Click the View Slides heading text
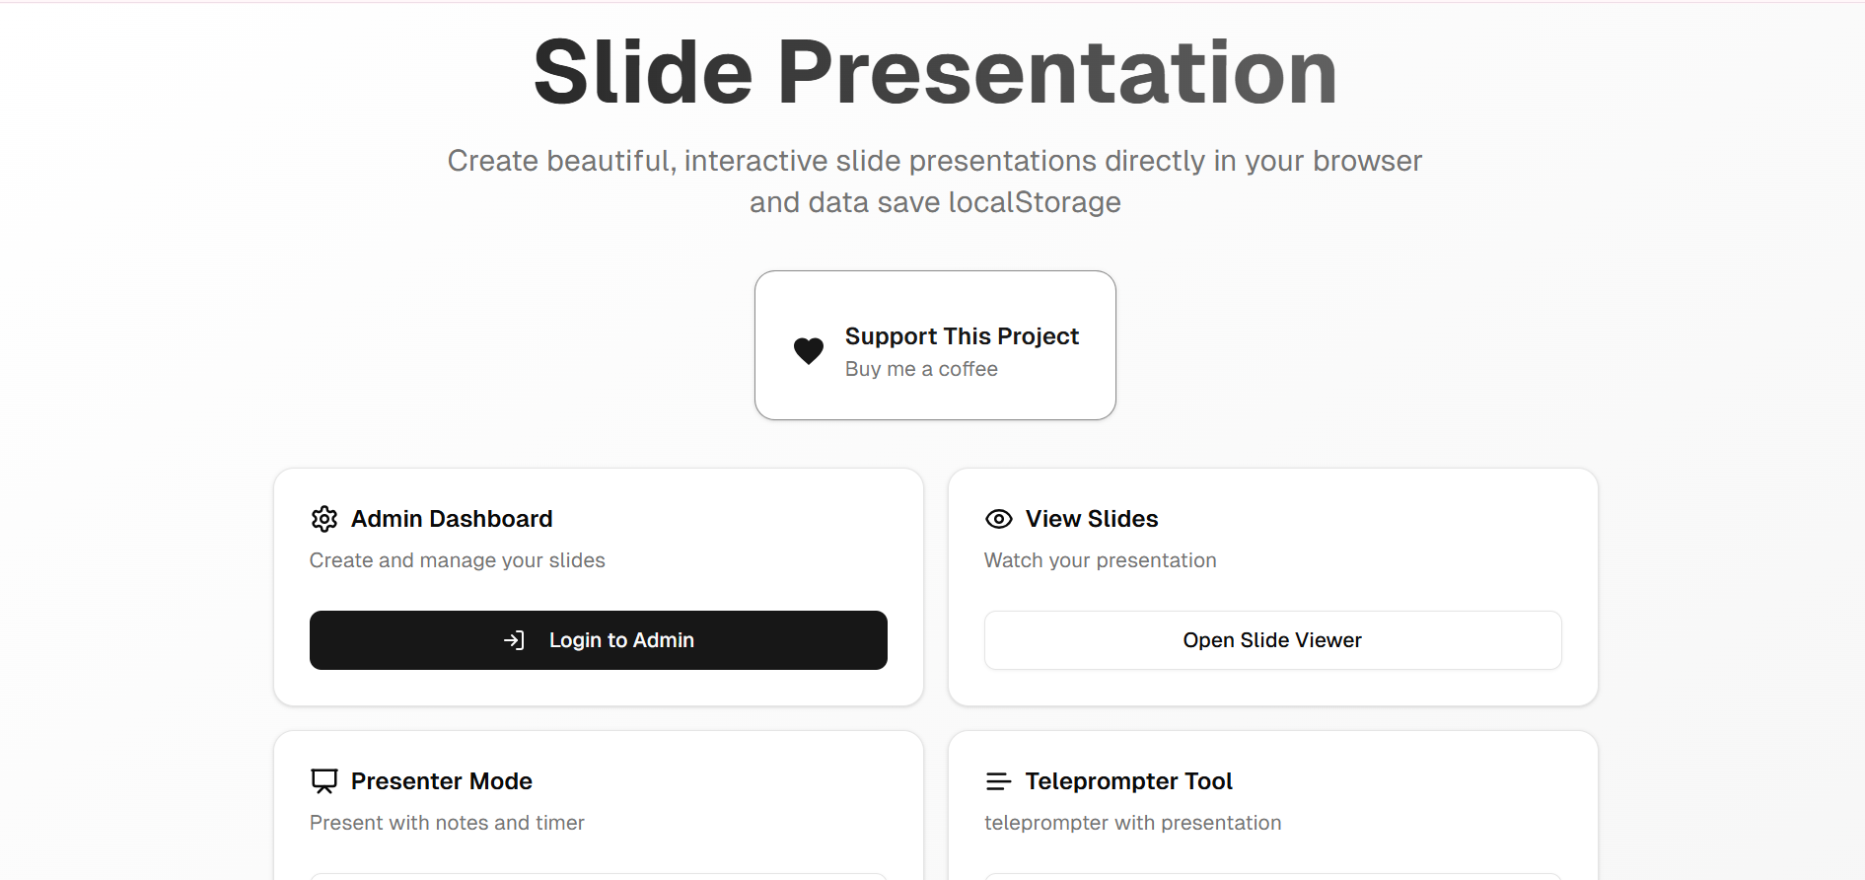The height and width of the screenshot is (880, 1865). [x=1092, y=518]
